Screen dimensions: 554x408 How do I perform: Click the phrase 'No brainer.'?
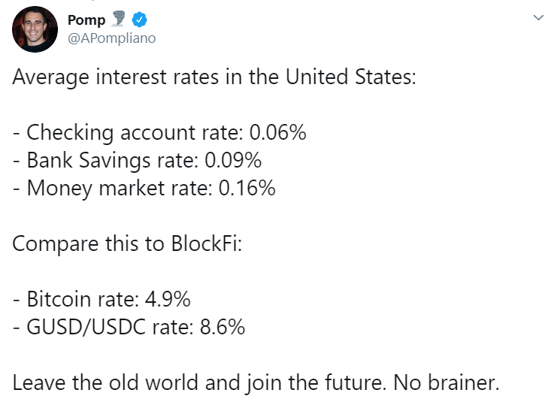click(x=447, y=383)
